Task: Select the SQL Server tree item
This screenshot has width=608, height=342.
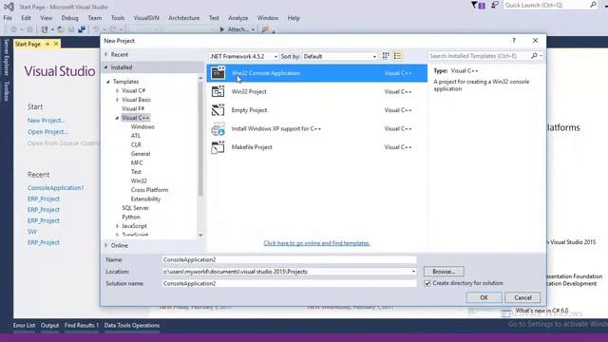Action: (135, 208)
